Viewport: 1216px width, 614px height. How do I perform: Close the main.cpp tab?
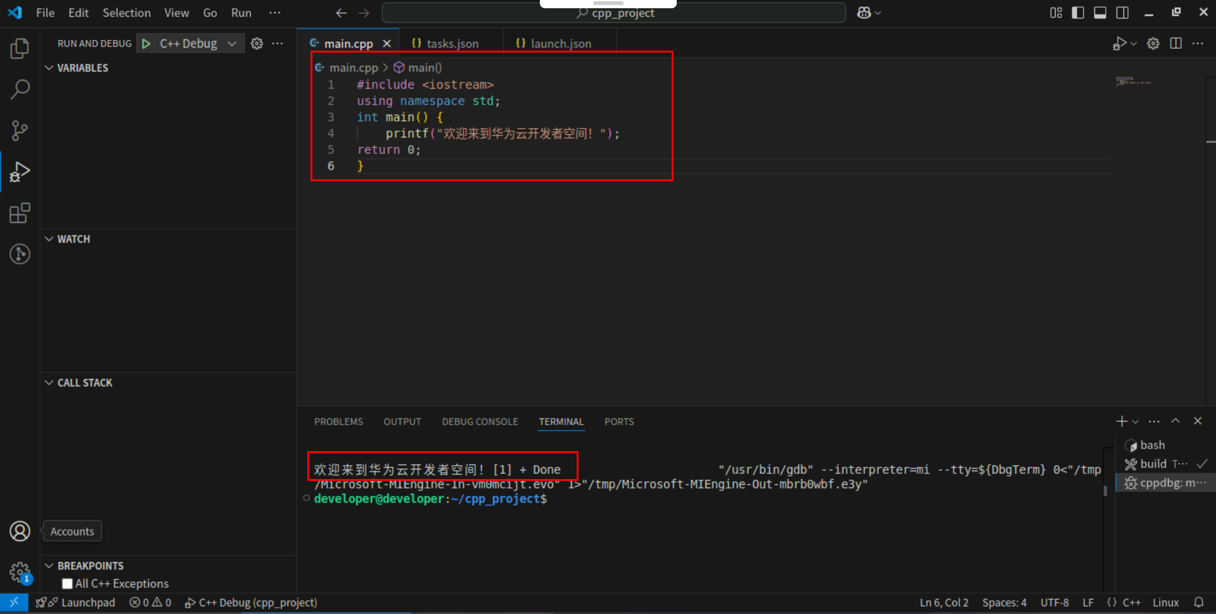387,43
